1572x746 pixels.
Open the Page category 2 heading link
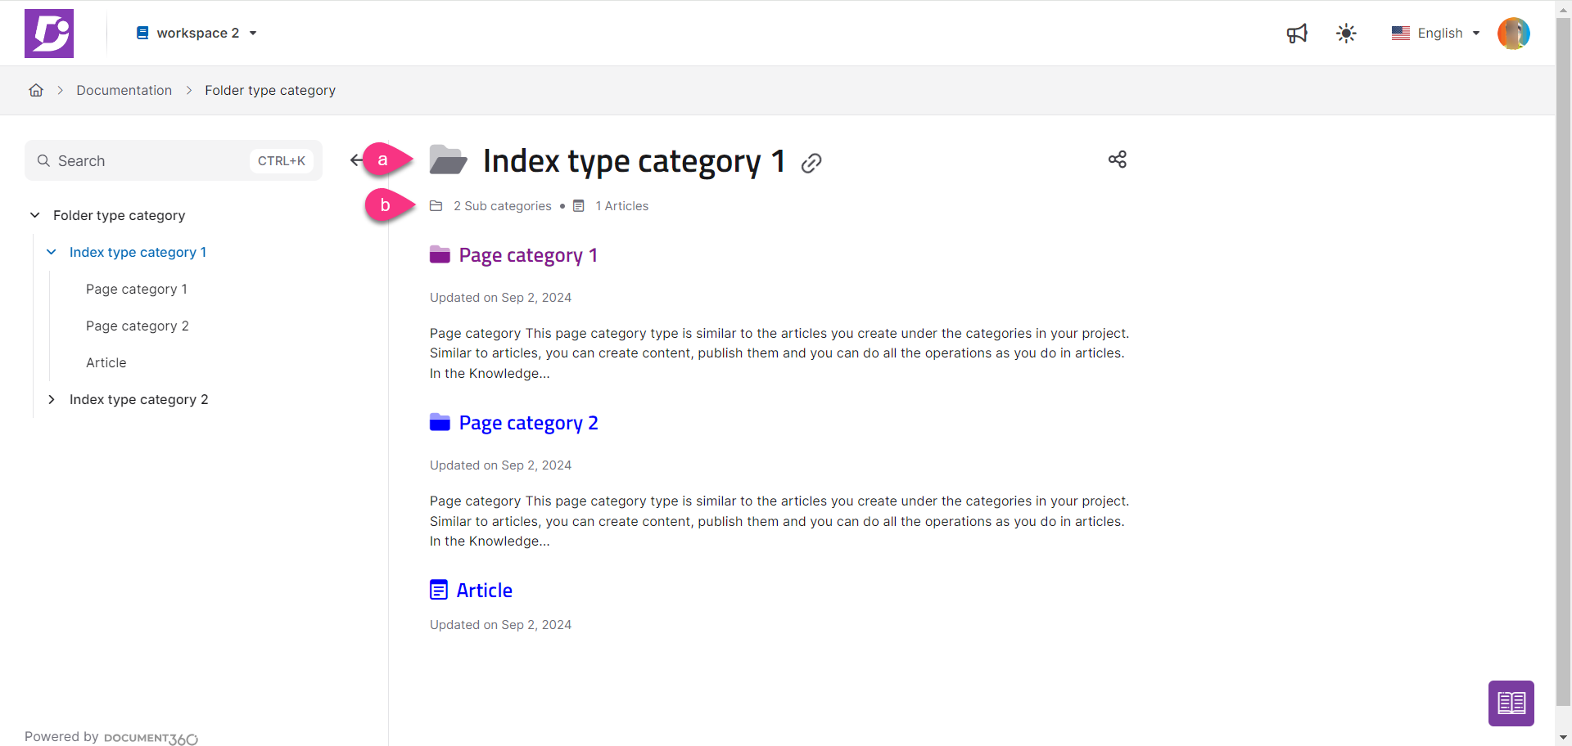click(x=529, y=423)
